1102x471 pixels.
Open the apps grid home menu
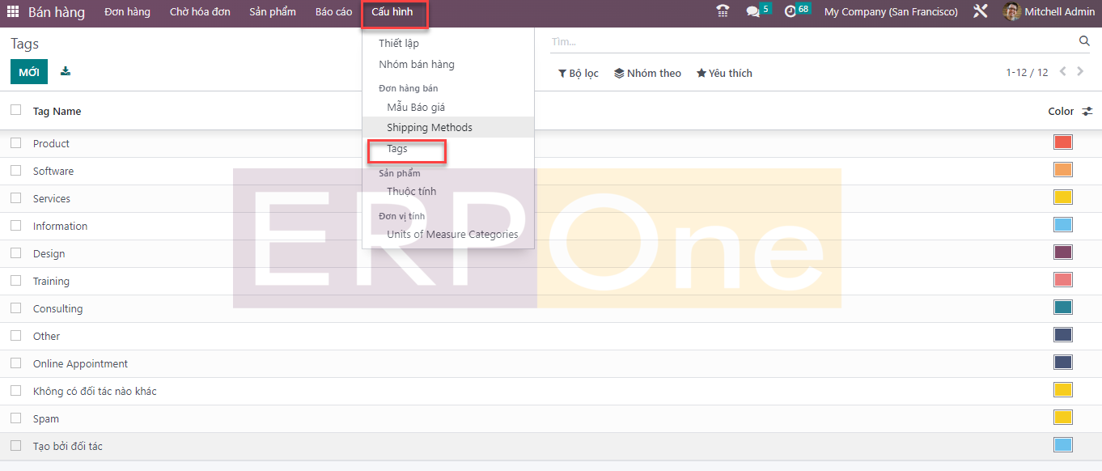[13, 12]
